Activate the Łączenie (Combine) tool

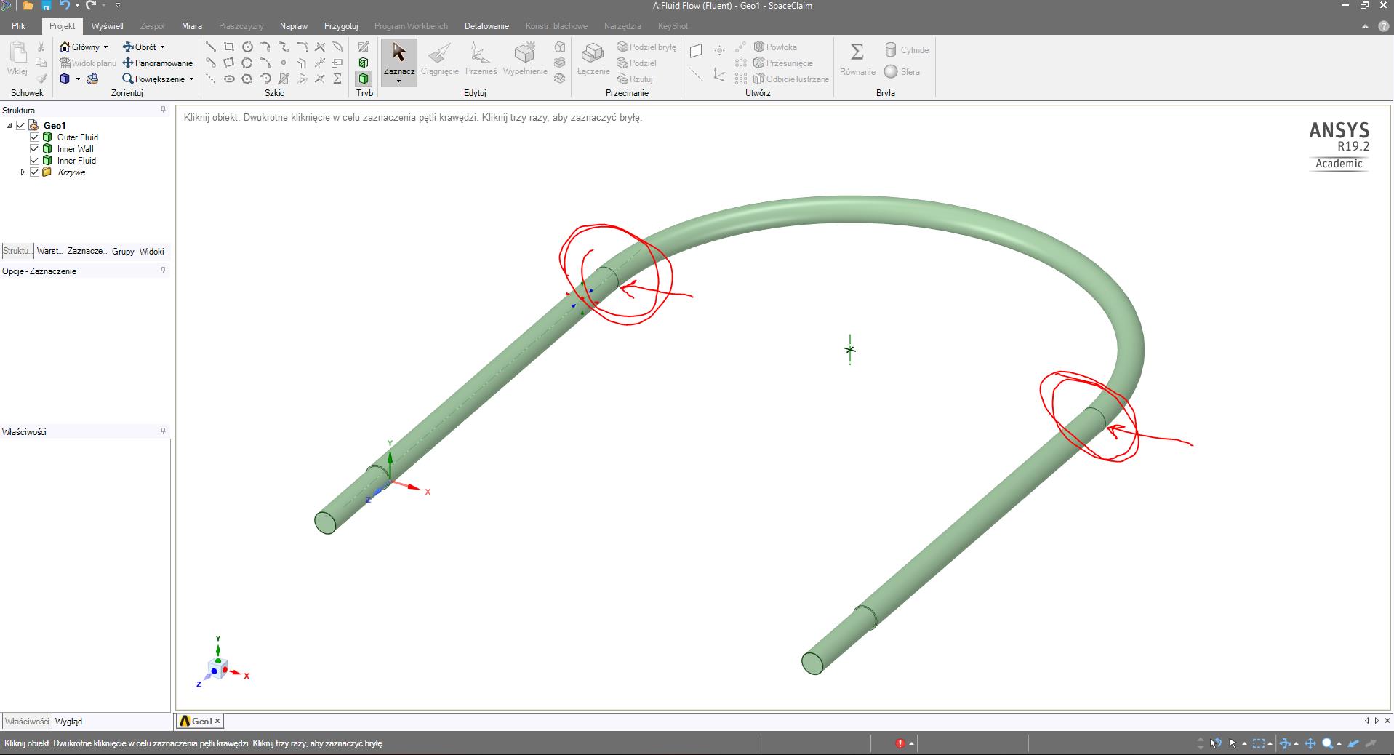[x=592, y=63]
